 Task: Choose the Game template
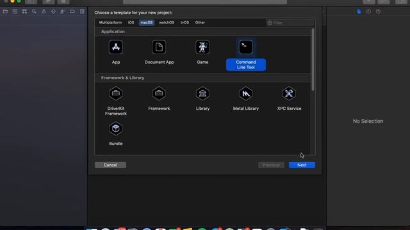click(x=202, y=52)
